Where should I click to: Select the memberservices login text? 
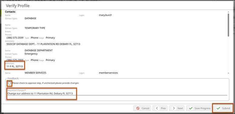pos(108,73)
